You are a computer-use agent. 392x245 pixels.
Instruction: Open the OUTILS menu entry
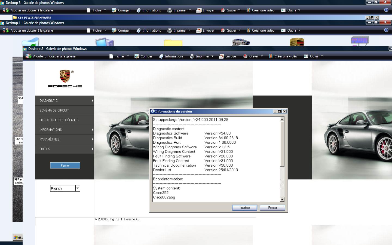tap(65, 149)
